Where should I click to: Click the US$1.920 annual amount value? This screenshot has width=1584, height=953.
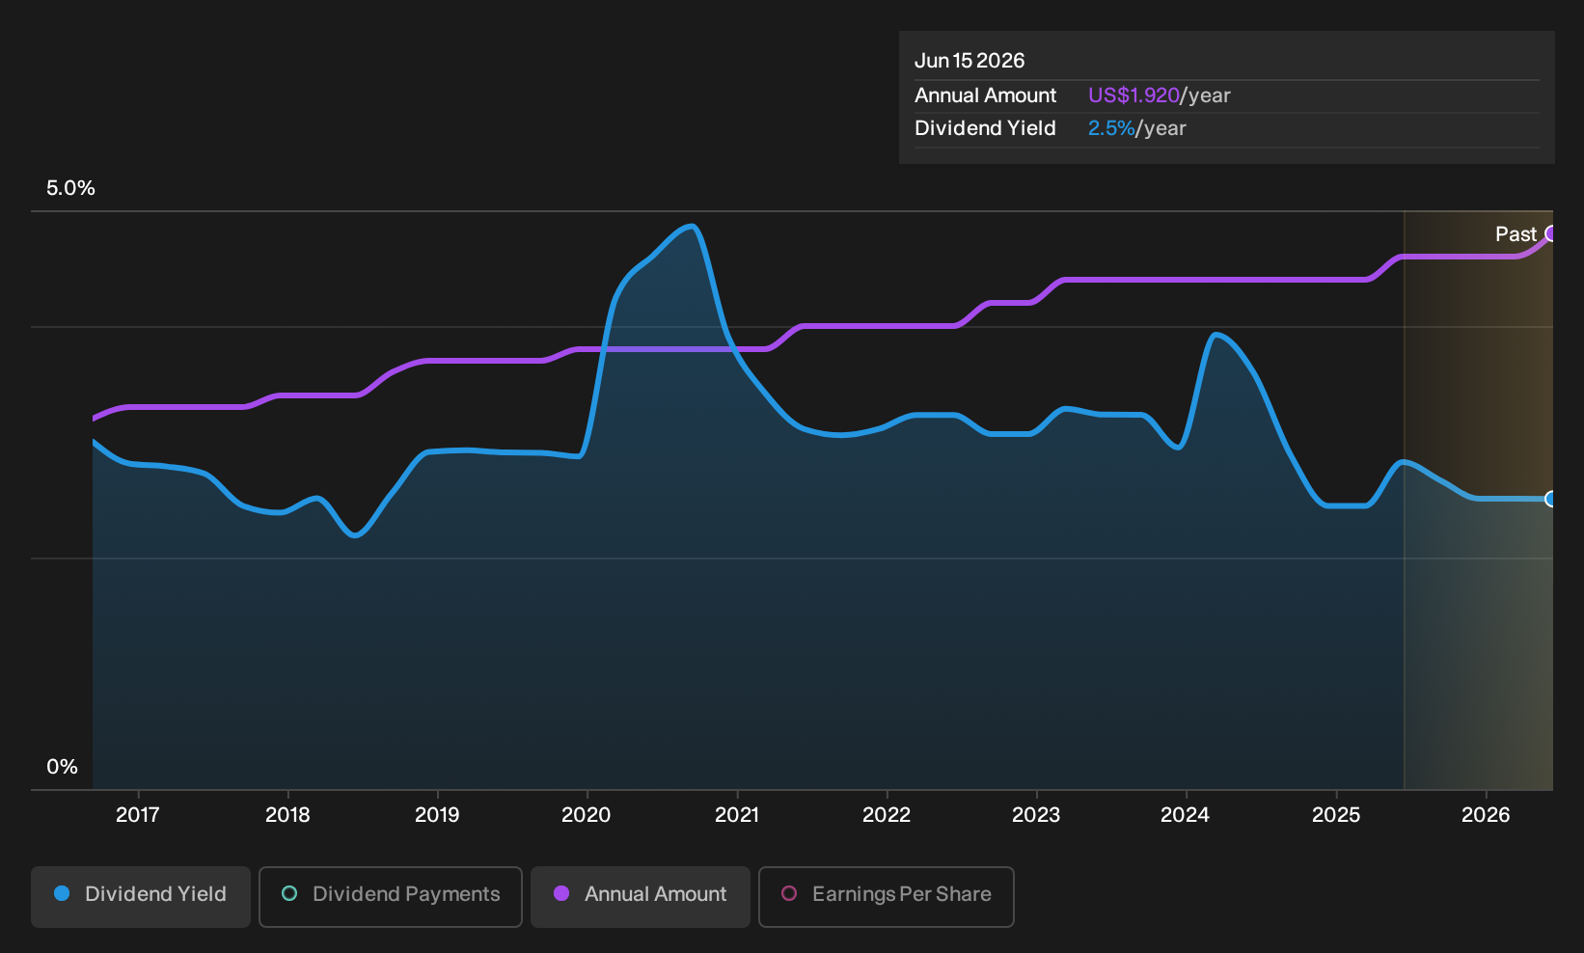coord(1133,95)
